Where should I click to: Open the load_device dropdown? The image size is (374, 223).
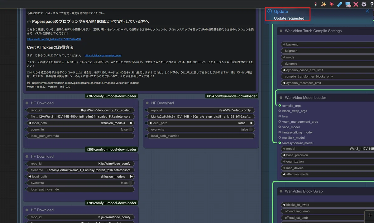[x=327, y=168]
